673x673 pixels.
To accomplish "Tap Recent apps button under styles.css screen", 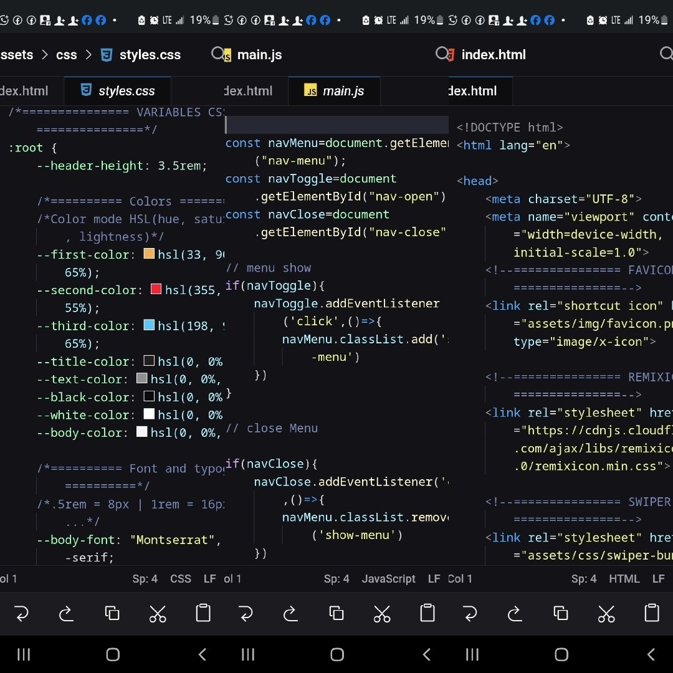I will (24, 654).
